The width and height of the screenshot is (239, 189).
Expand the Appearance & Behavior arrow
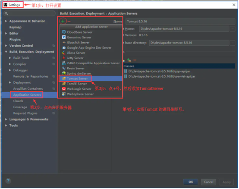[x=6, y=21]
